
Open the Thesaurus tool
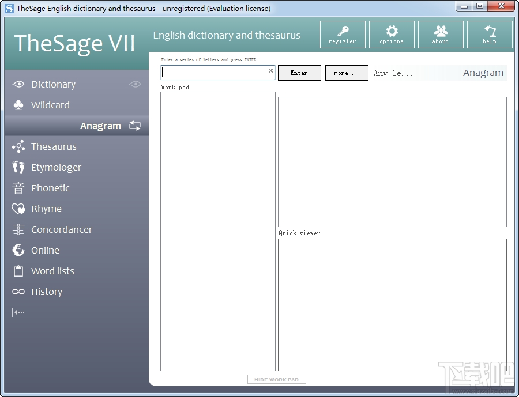click(x=54, y=146)
